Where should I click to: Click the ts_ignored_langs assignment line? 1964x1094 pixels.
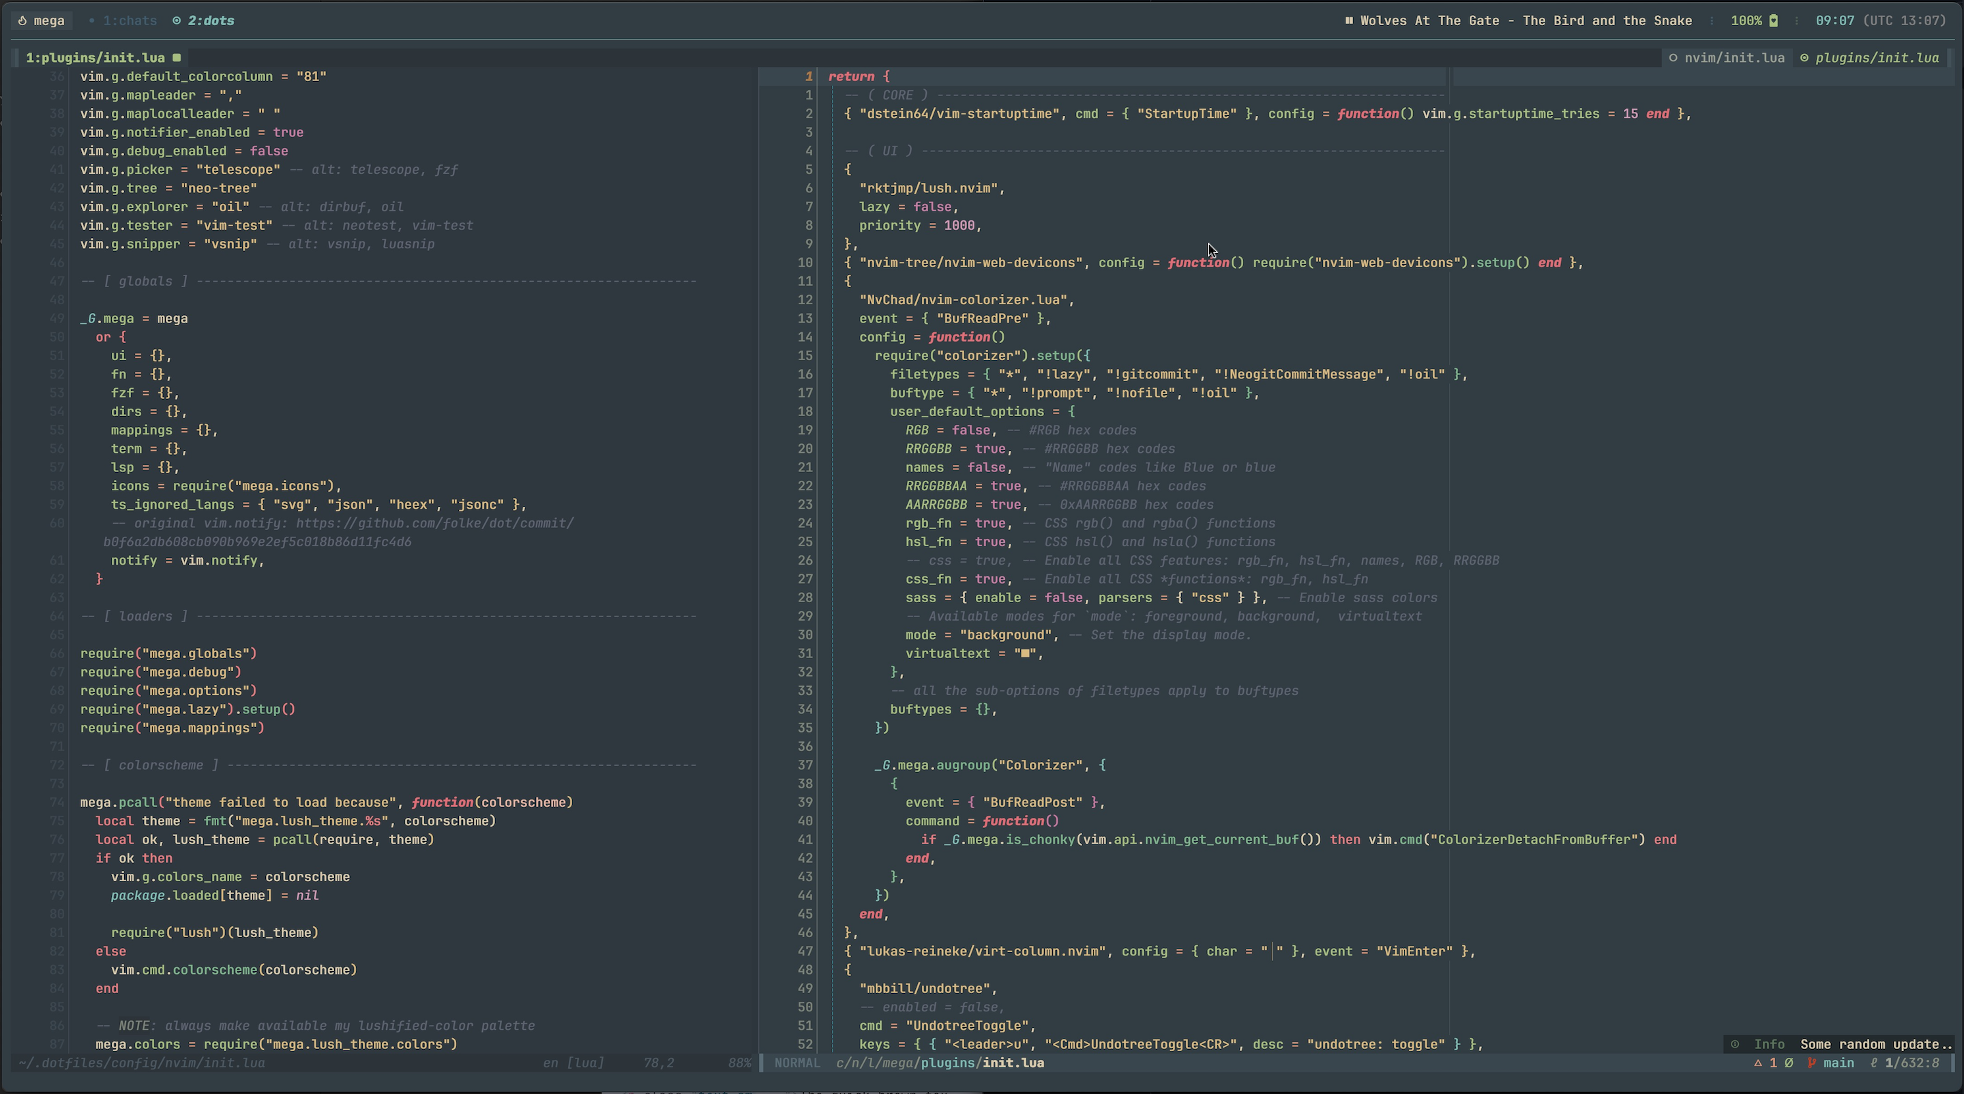(x=318, y=505)
